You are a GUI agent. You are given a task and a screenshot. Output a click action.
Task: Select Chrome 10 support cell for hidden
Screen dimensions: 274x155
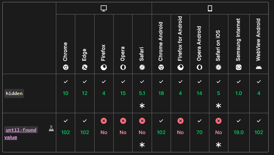(65, 93)
